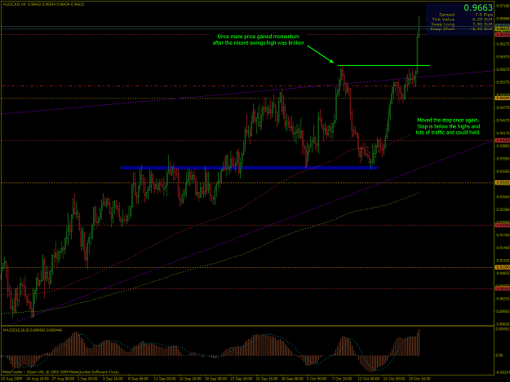Click the Swap Short label
The height and width of the screenshot is (382, 510).
[x=442, y=29]
